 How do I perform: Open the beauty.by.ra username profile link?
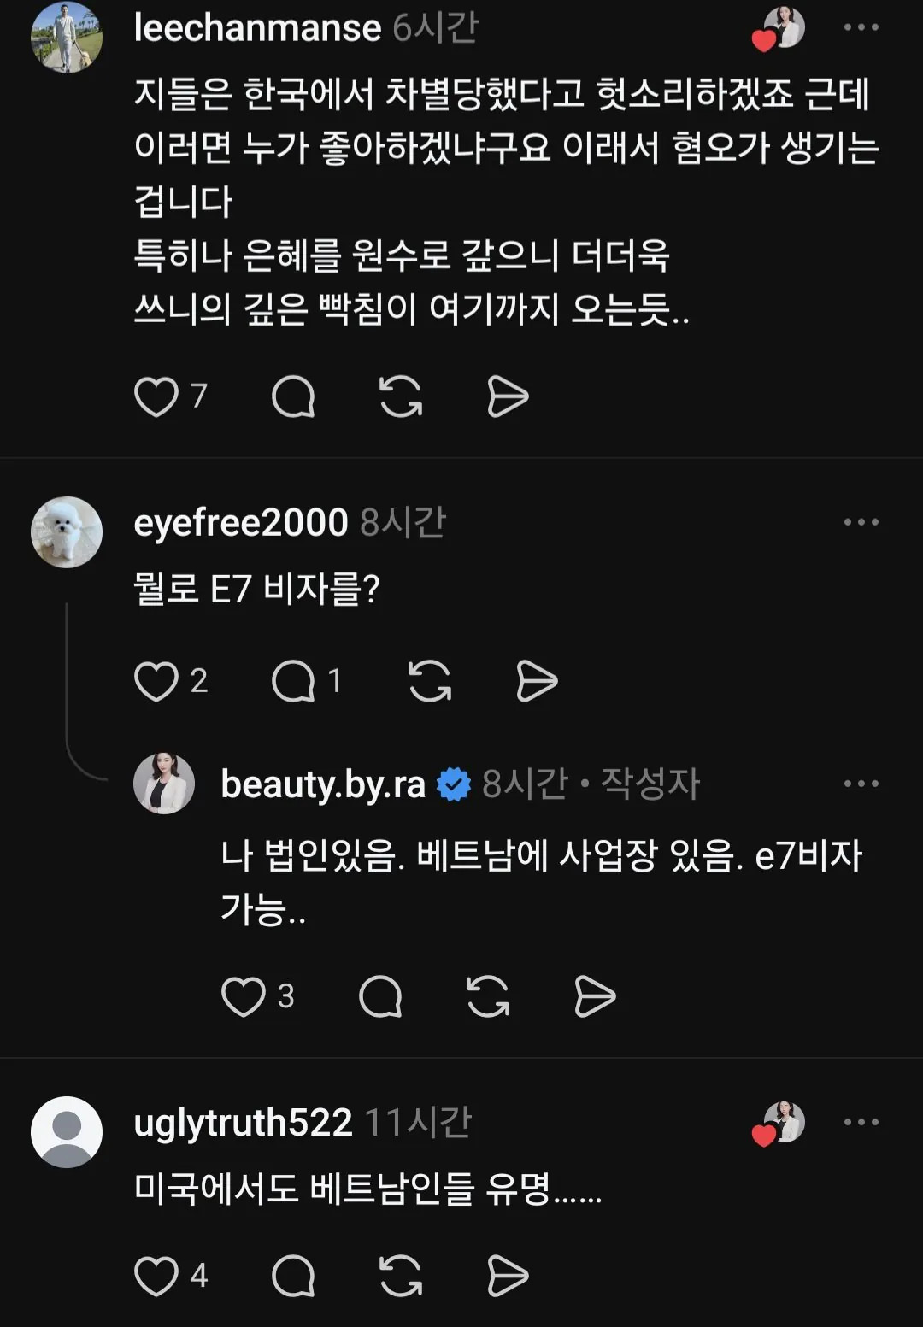pyautogui.click(x=323, y=784)
